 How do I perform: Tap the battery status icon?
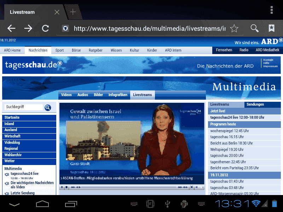[x=275, y=204]
